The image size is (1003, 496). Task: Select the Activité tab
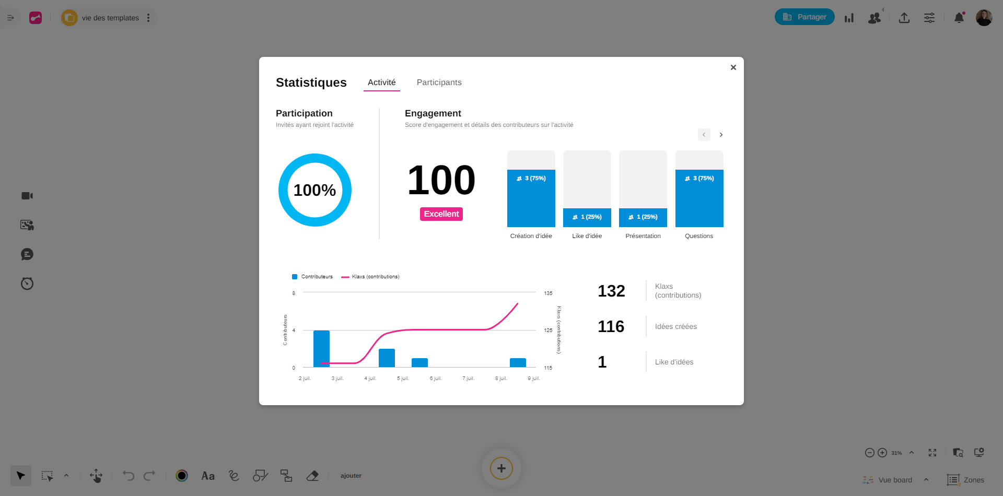pyautogui.click(x=381, y=82)
